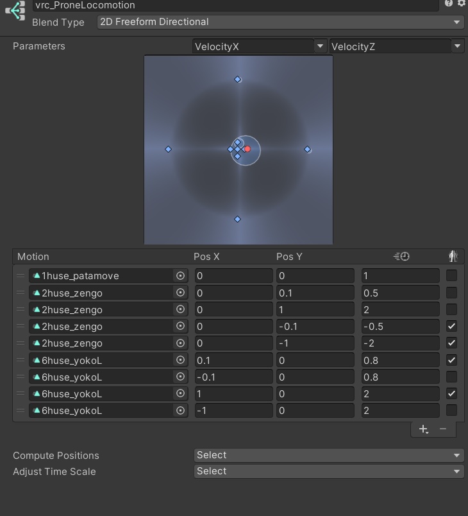Select bottom diamond point in blend graph
Screen dimensions: 468x516
[x=237, y=219]
